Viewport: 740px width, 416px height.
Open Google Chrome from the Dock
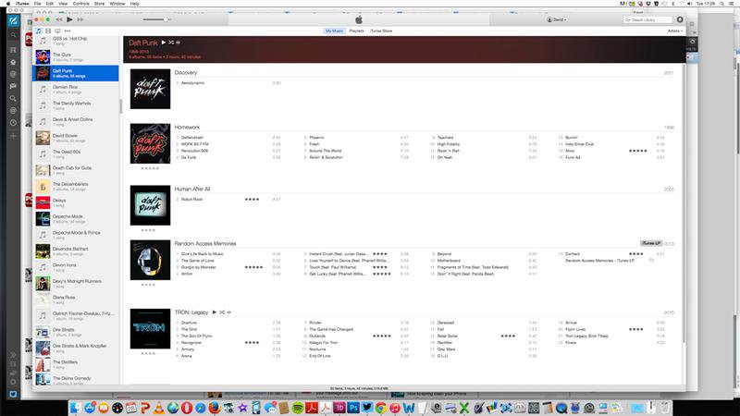click(381, 408)
